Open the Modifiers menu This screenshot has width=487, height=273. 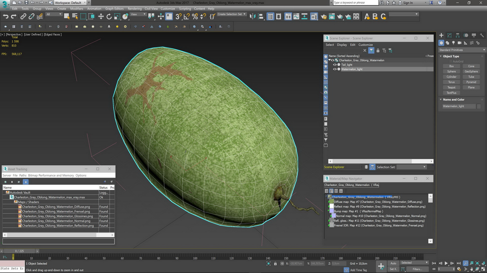[x=77, y=9]
